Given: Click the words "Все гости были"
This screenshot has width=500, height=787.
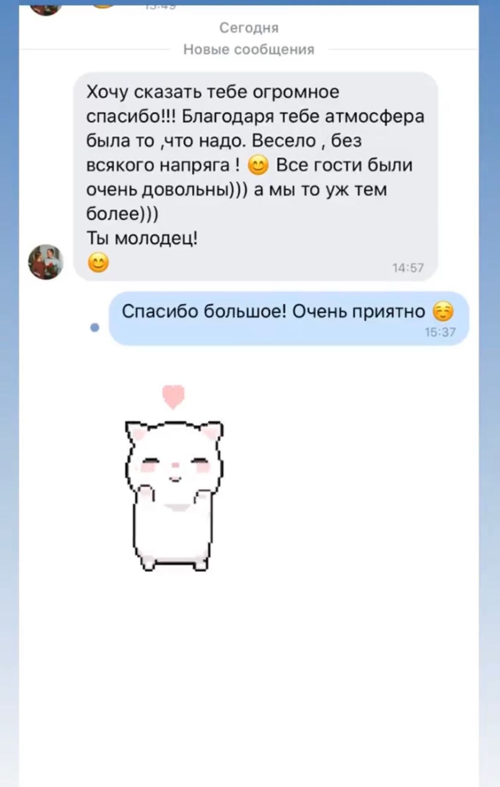Looking at the screenshot, I should click(344, 165).
